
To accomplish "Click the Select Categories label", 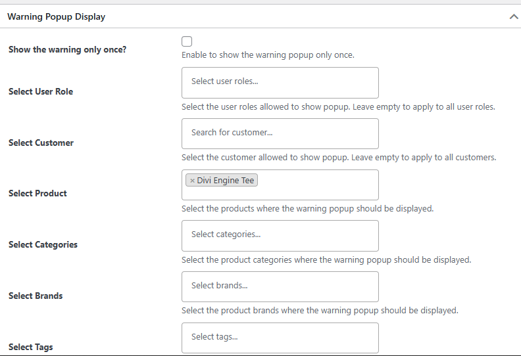I will coord(43,245).
